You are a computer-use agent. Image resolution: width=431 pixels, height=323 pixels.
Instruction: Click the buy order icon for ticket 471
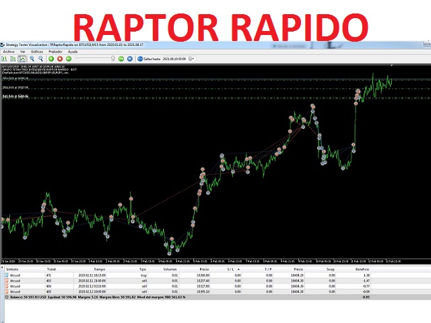(x=7, y=275)
